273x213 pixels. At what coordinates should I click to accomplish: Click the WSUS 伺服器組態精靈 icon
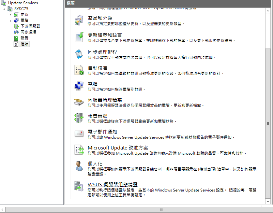79,186
